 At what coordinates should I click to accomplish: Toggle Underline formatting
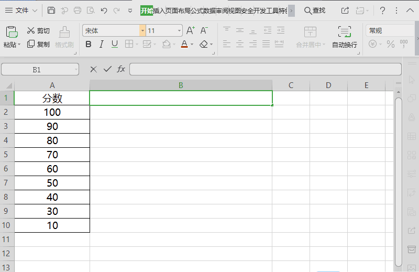[x=115, y=44]
